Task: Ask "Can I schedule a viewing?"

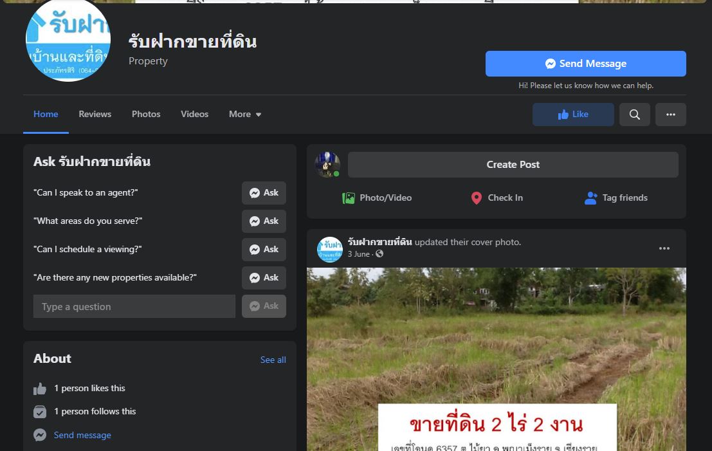Action: click(264, 250)
